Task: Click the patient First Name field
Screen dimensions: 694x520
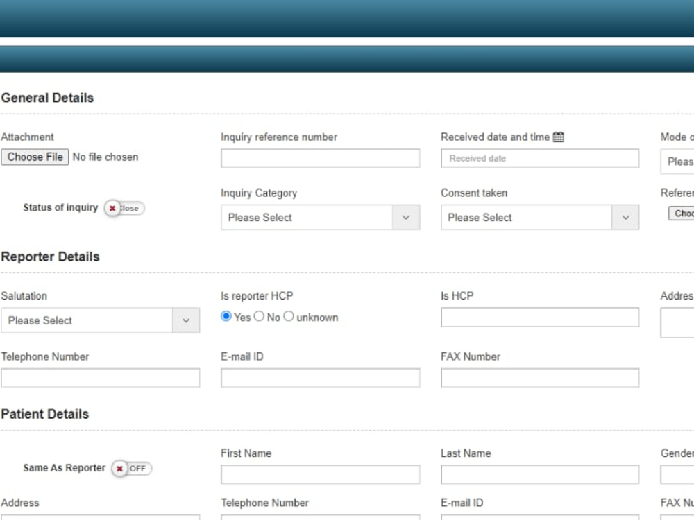Action: pos(320,474)
